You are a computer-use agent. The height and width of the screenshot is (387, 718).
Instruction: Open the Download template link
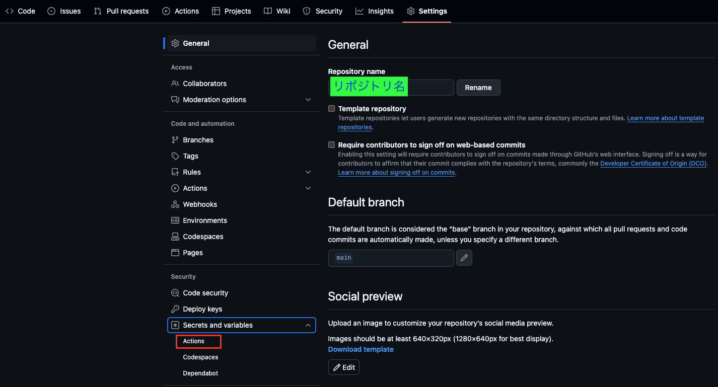tap(361, 349)
